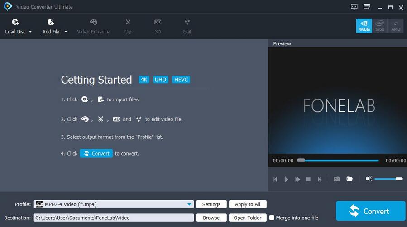Open the Profile format dropdown
This screenshot has width=407, height=227.
click(x=114, y=204)
